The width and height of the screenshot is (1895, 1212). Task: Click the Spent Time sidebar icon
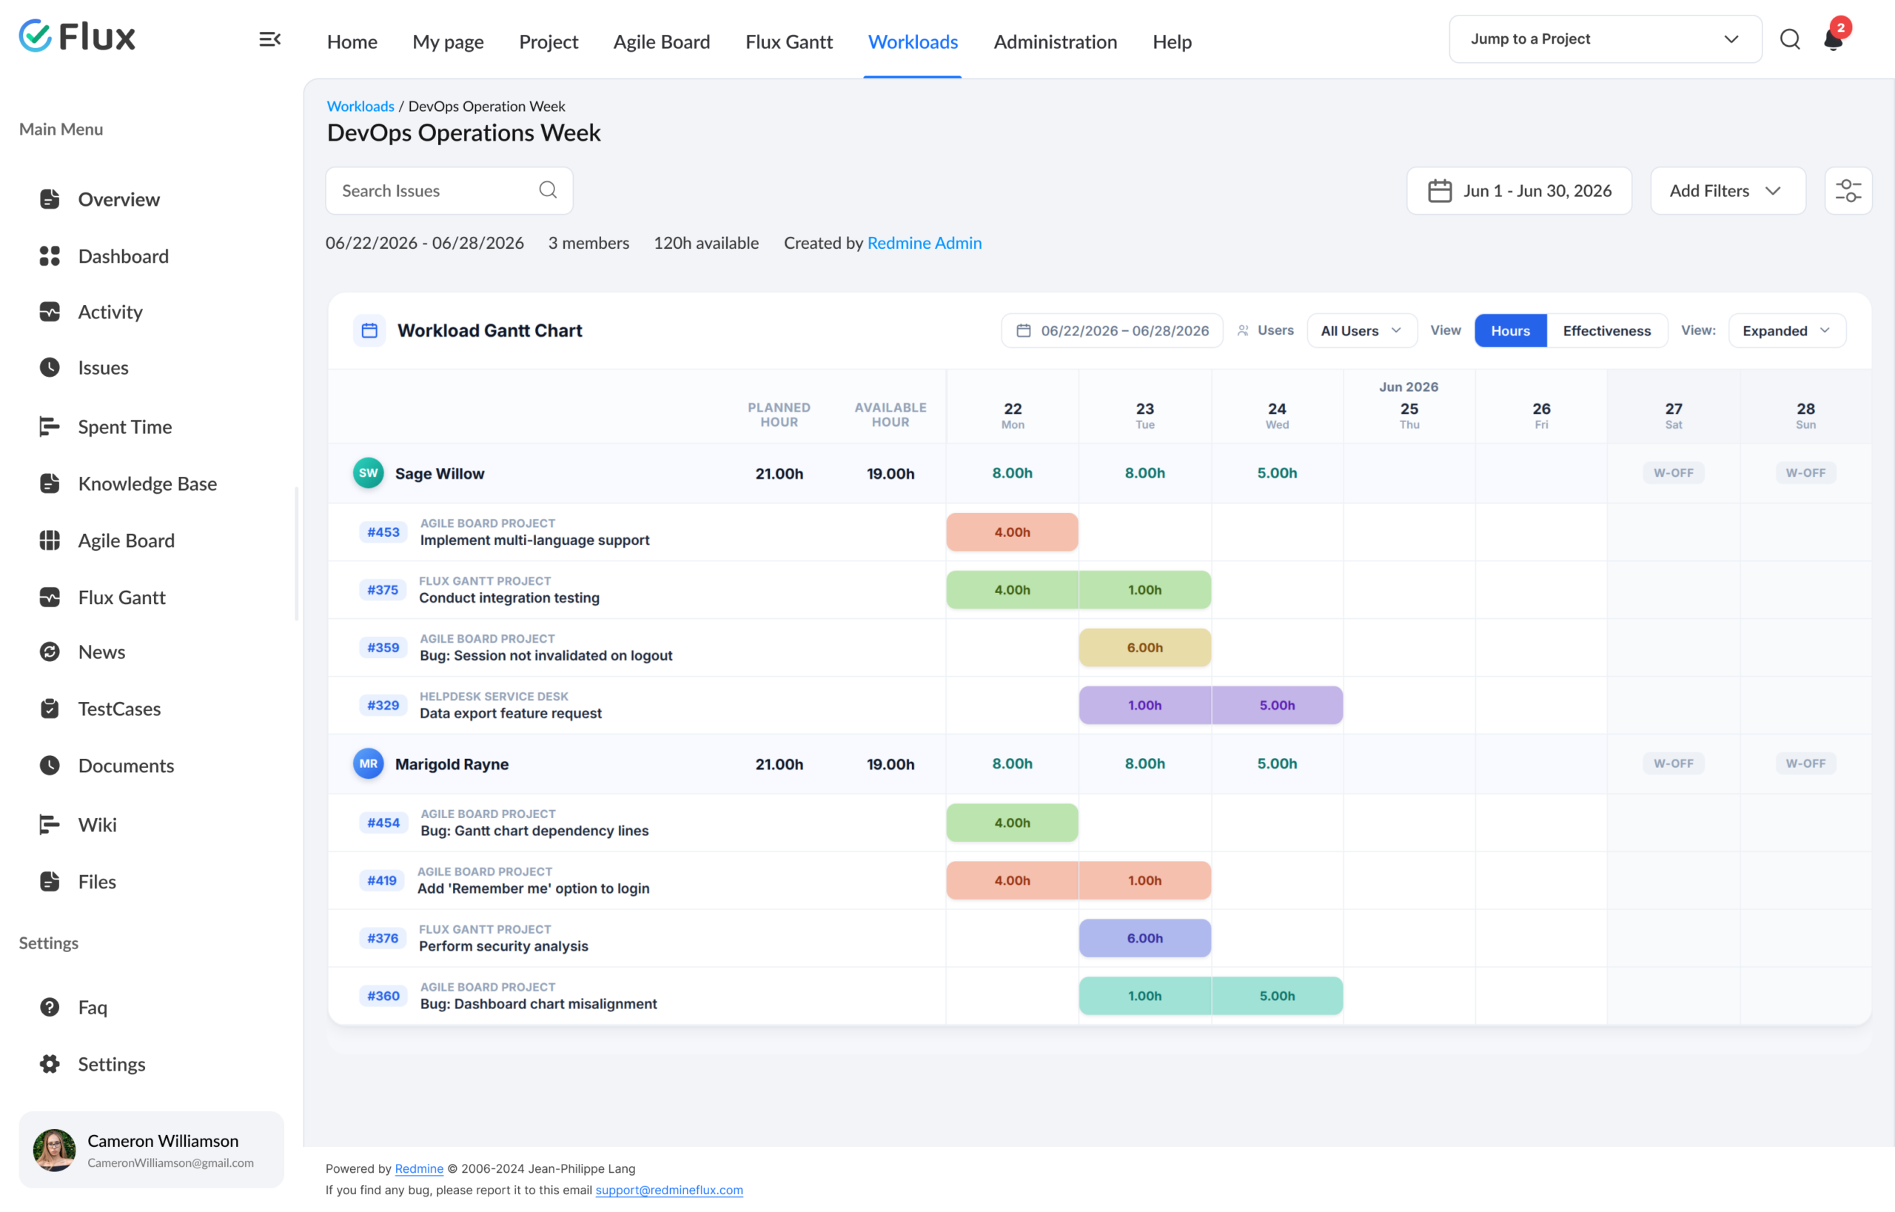(50, 426)
